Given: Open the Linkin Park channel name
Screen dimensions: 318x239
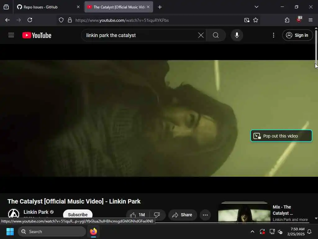Looking at the screenshot, I should tap(36, 212).
